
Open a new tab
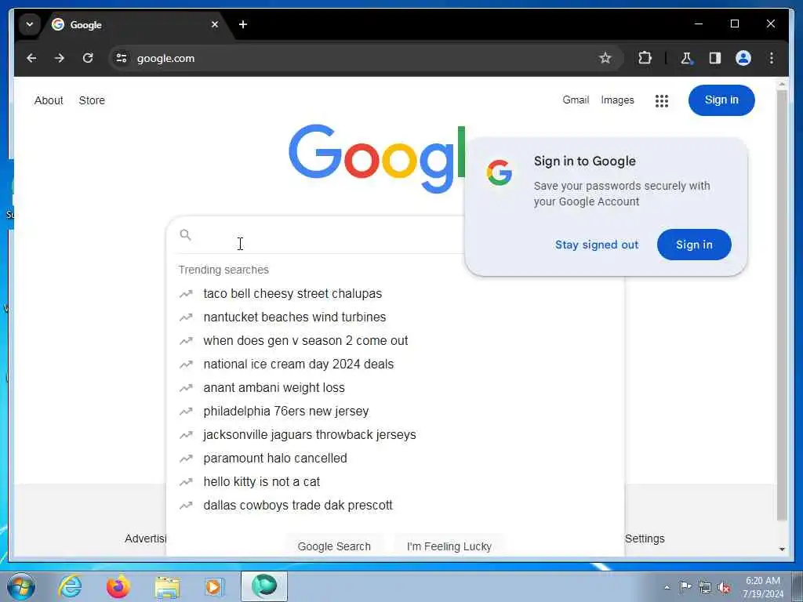point(243,24)
